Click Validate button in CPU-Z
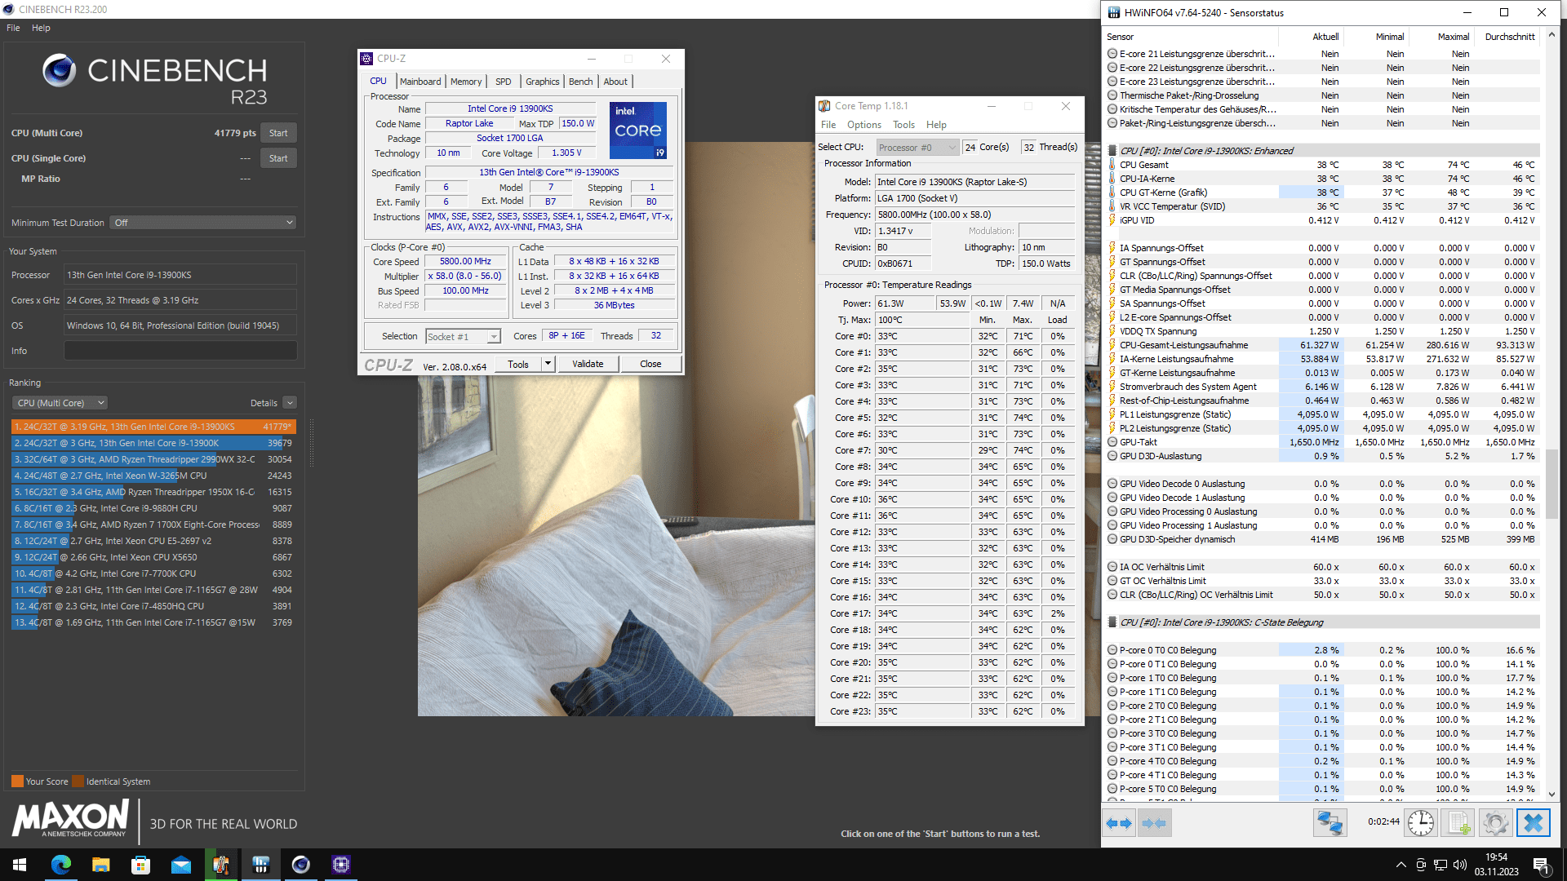The image size is (1567, 881). click(588, 364)
